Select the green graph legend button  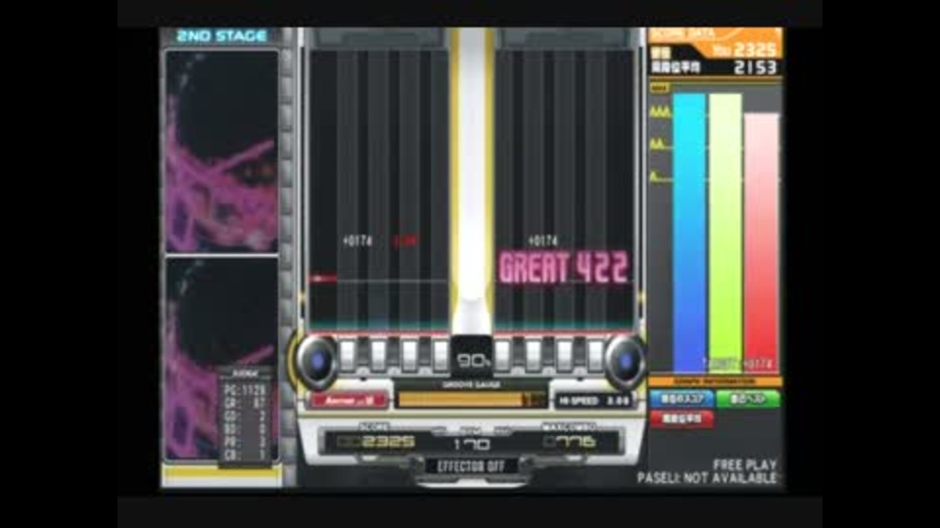click(x=748, y=398)
